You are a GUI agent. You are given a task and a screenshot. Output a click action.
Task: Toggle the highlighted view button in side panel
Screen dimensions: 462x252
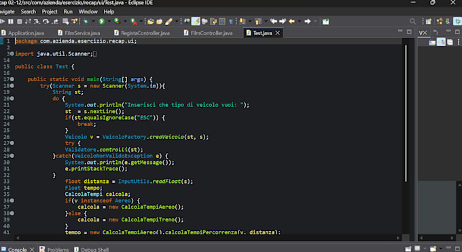coord(441,43)
